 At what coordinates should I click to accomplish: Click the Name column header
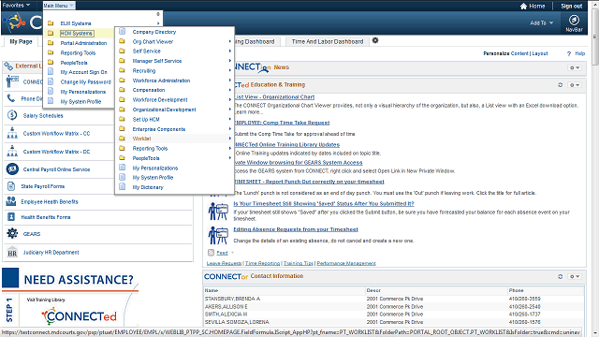pos(212,290)
